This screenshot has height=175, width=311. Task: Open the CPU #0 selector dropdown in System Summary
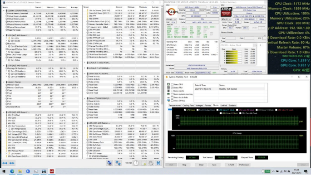(171, 19)
